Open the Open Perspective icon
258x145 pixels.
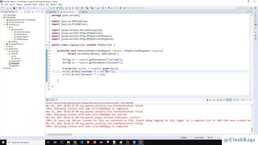coord(251,8)
